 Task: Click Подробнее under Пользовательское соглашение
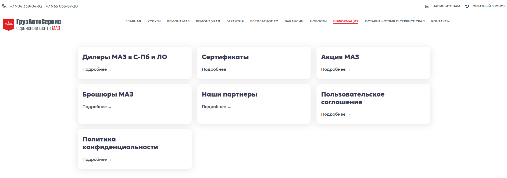click(x=335, y=114)
